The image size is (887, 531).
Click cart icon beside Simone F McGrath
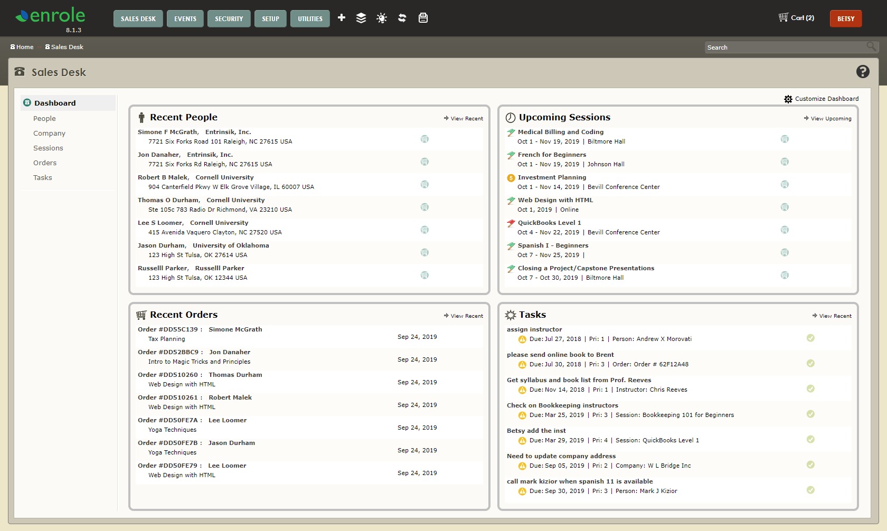pyautogui.click(x=424, y=139)
